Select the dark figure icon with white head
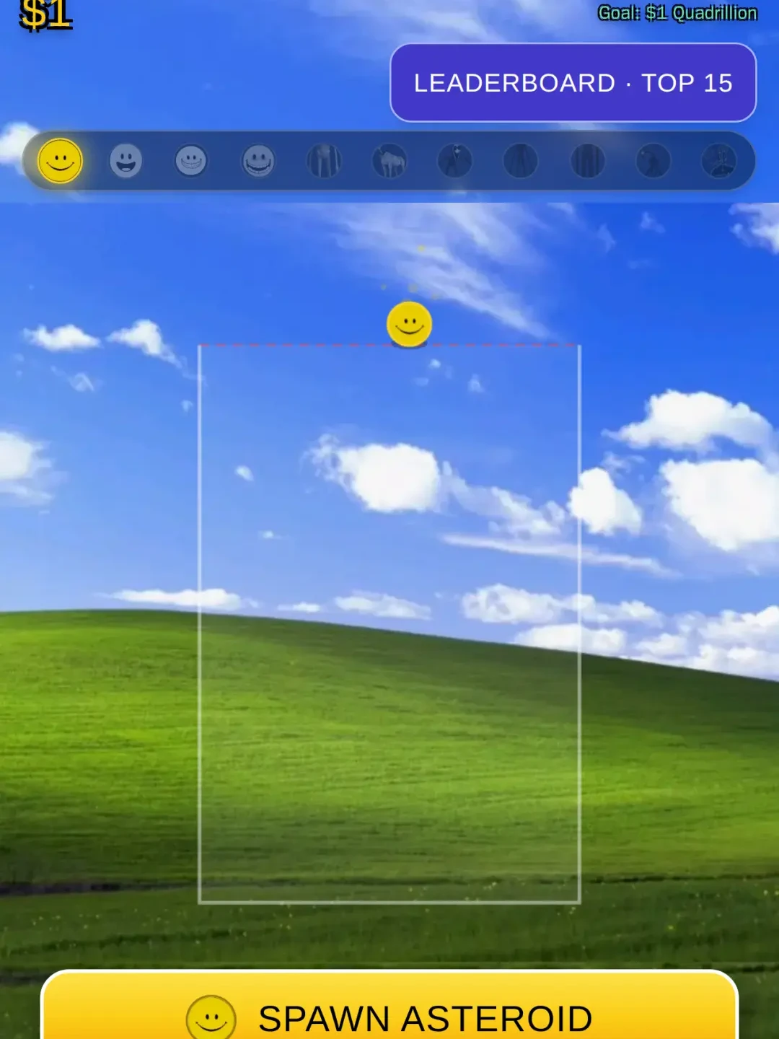779x1039 pixels. click(x=455, y=161)
